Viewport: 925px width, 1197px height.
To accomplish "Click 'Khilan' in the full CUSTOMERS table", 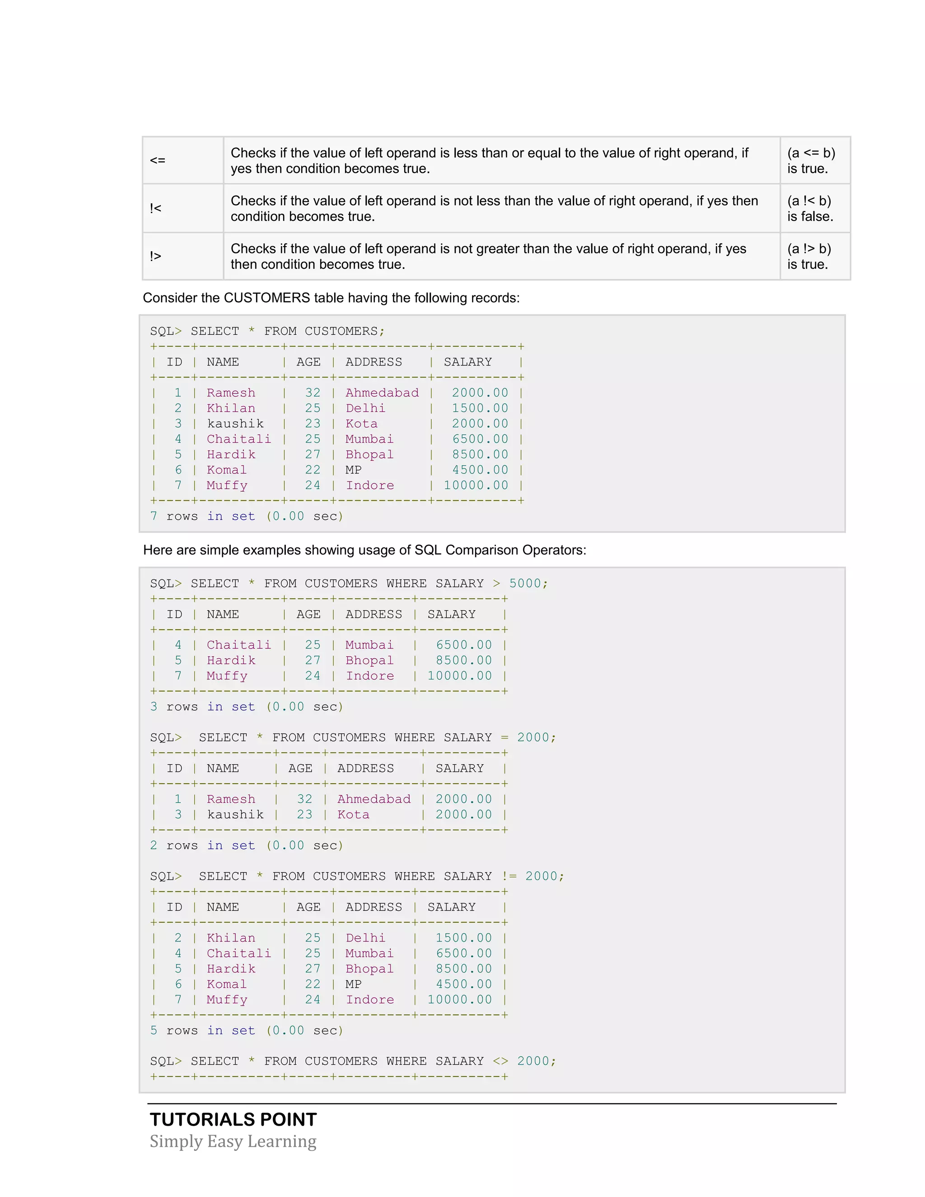I will click(231, 408).
